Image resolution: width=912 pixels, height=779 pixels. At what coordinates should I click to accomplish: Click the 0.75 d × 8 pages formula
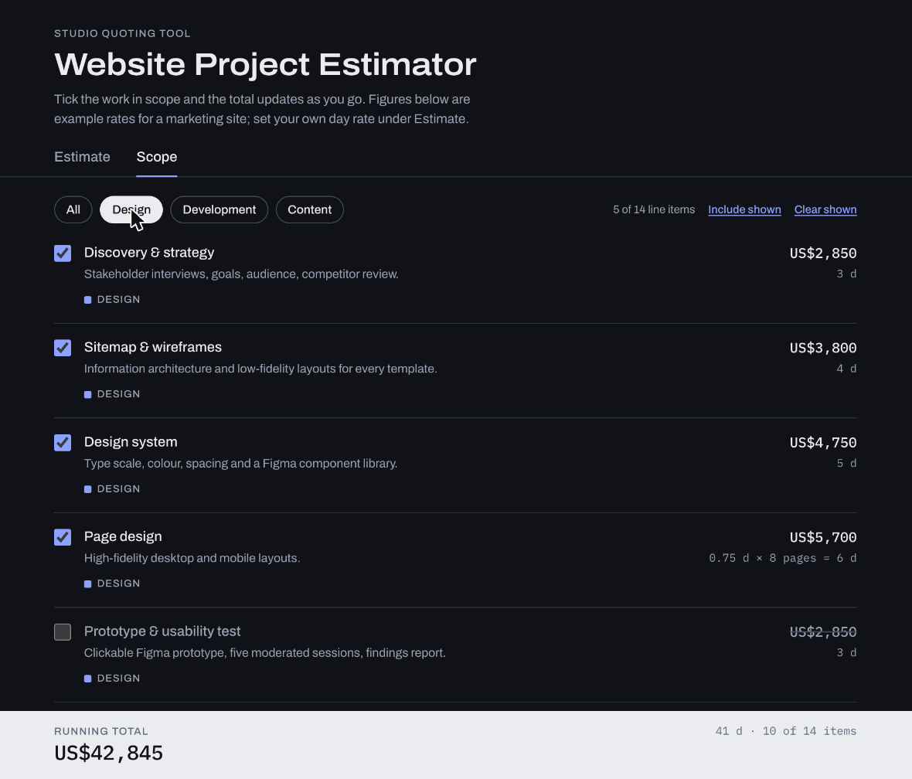(783, 558)
